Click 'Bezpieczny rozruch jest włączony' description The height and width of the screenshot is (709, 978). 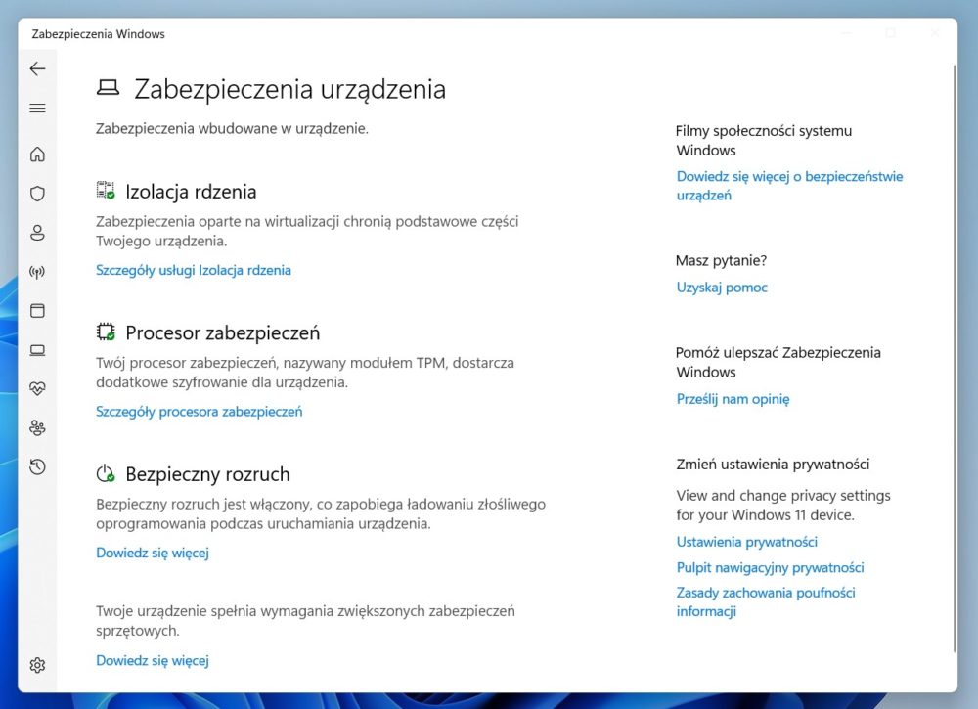pos(321,513)
